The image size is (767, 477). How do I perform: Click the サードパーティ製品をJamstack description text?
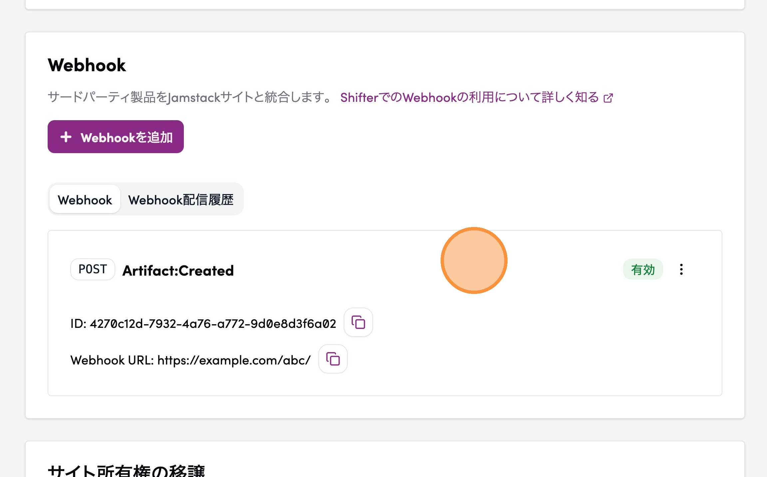pos(189,98)
